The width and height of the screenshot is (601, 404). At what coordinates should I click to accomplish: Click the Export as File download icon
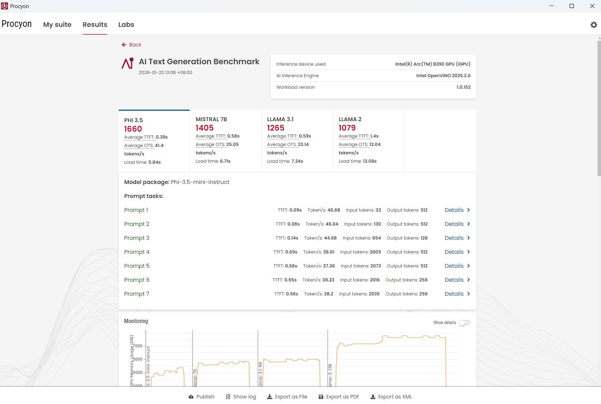click(270, 397)
